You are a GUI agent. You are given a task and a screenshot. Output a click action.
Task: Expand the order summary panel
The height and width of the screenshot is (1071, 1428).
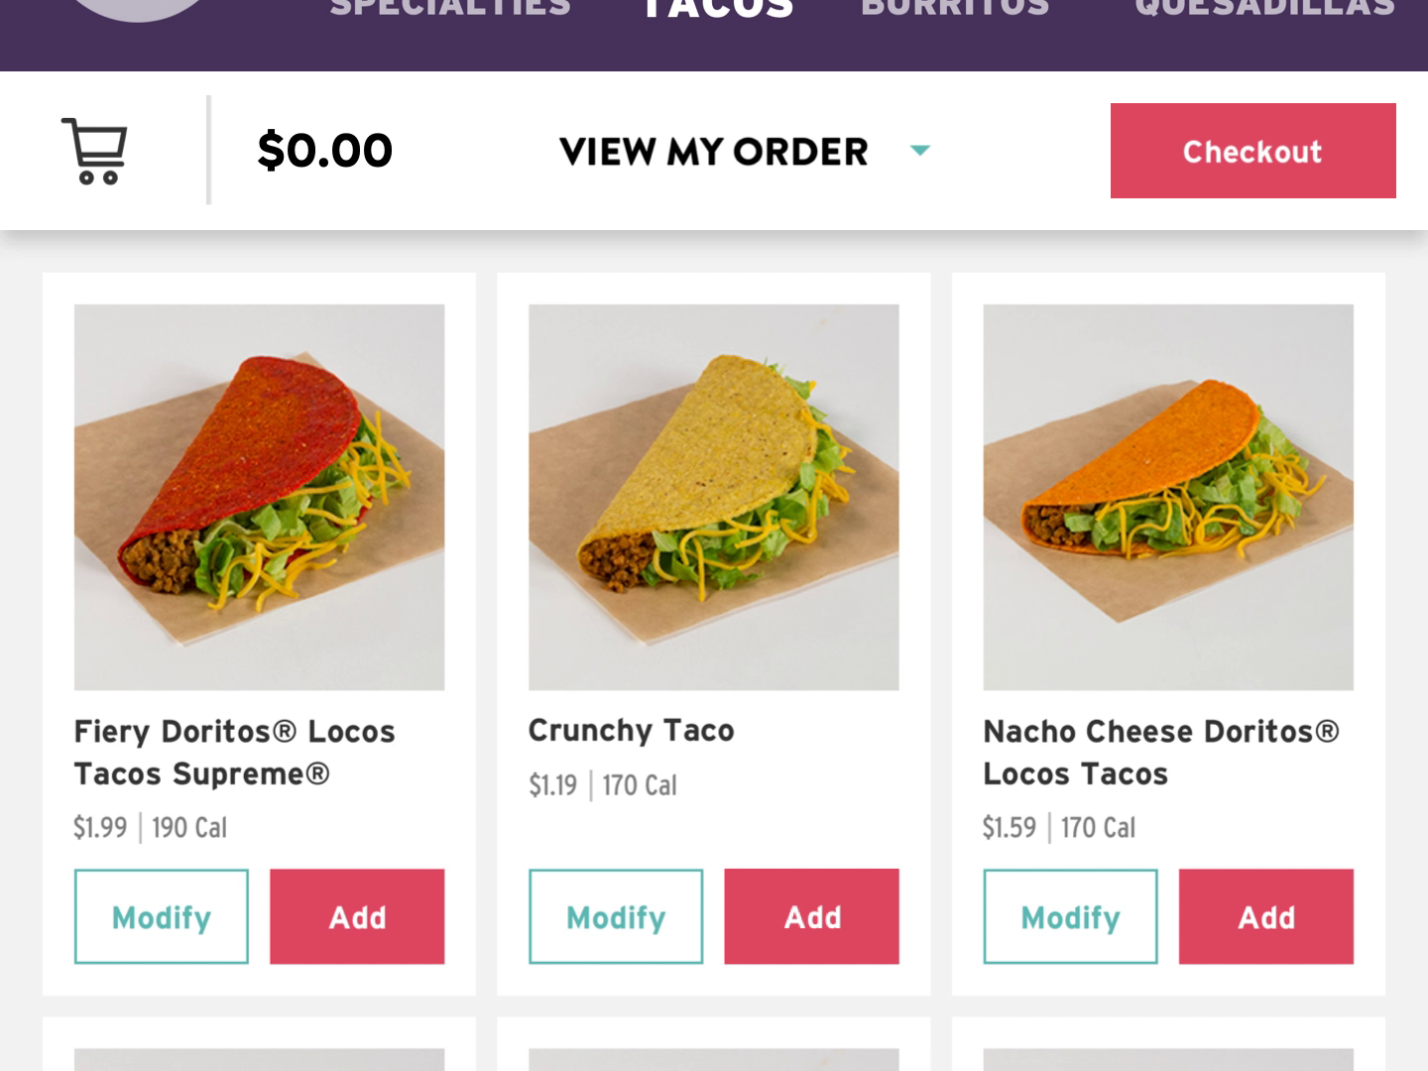click(712, 151)
